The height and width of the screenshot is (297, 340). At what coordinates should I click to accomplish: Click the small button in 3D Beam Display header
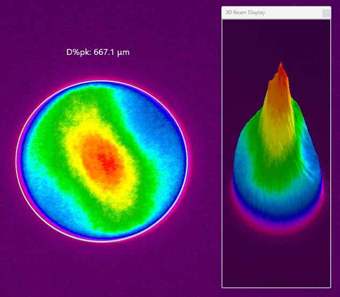click(326, 13)
